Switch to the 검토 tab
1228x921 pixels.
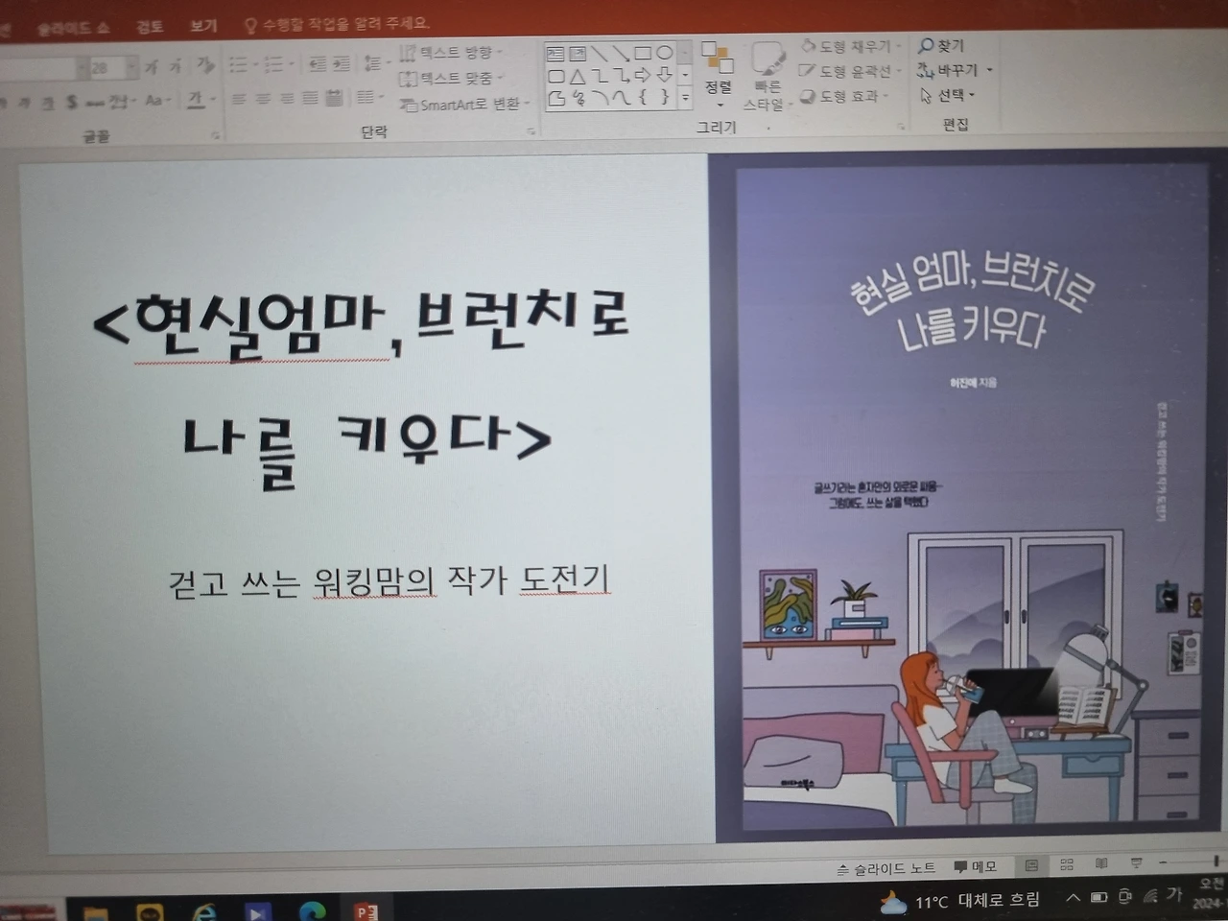pos(150,27)
